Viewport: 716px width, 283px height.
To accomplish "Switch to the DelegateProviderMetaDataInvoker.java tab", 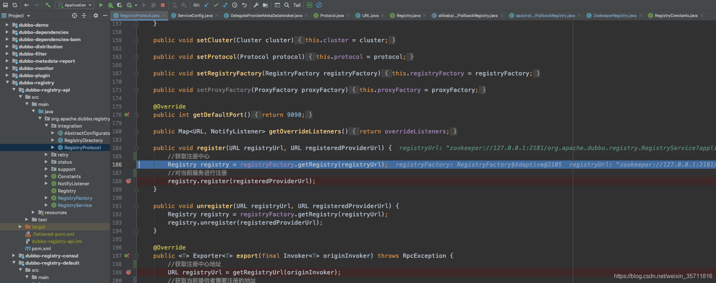I will (266, 16).
